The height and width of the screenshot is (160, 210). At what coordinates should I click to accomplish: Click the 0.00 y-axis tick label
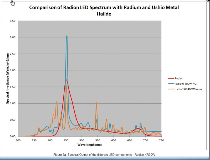click(12, 136)
